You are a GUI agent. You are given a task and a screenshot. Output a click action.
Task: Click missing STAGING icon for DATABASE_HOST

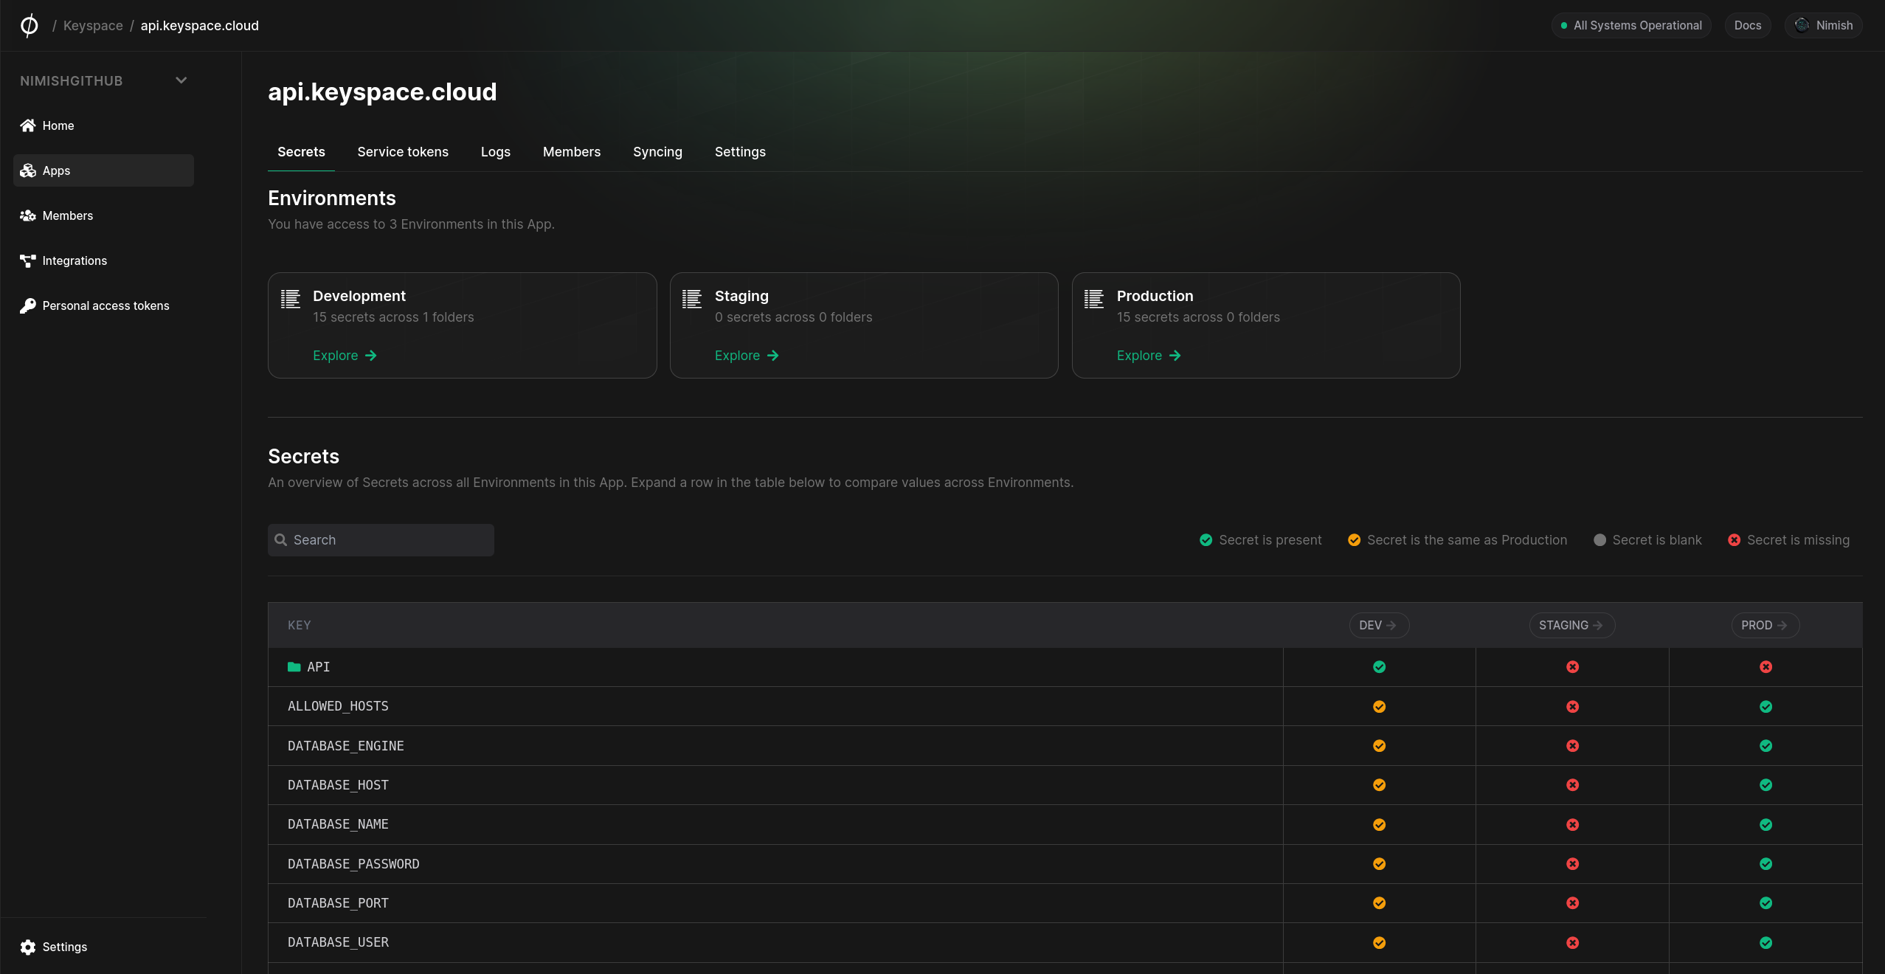[1572, 785]
